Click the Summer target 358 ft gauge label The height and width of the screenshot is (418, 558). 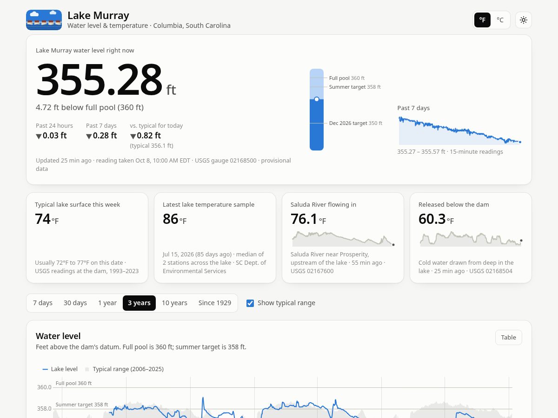tap(355, 87)
